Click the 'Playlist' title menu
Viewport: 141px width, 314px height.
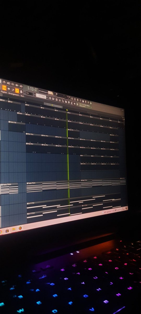coord(4,92)
